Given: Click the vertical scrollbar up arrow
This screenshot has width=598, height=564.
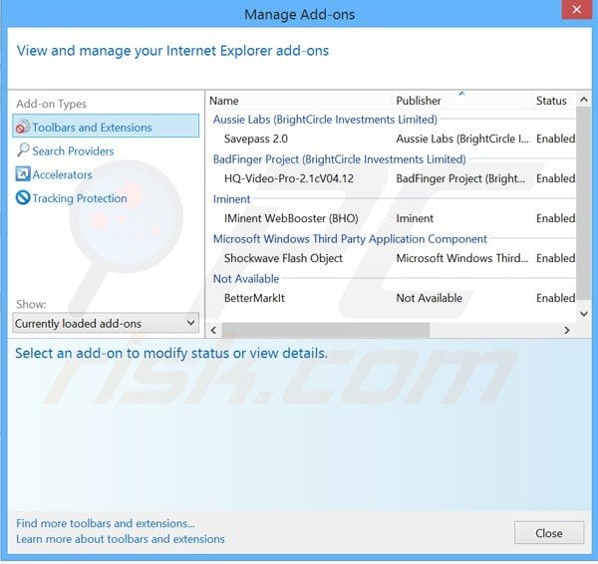Looking at the screenshot, I should pos(583,100).
